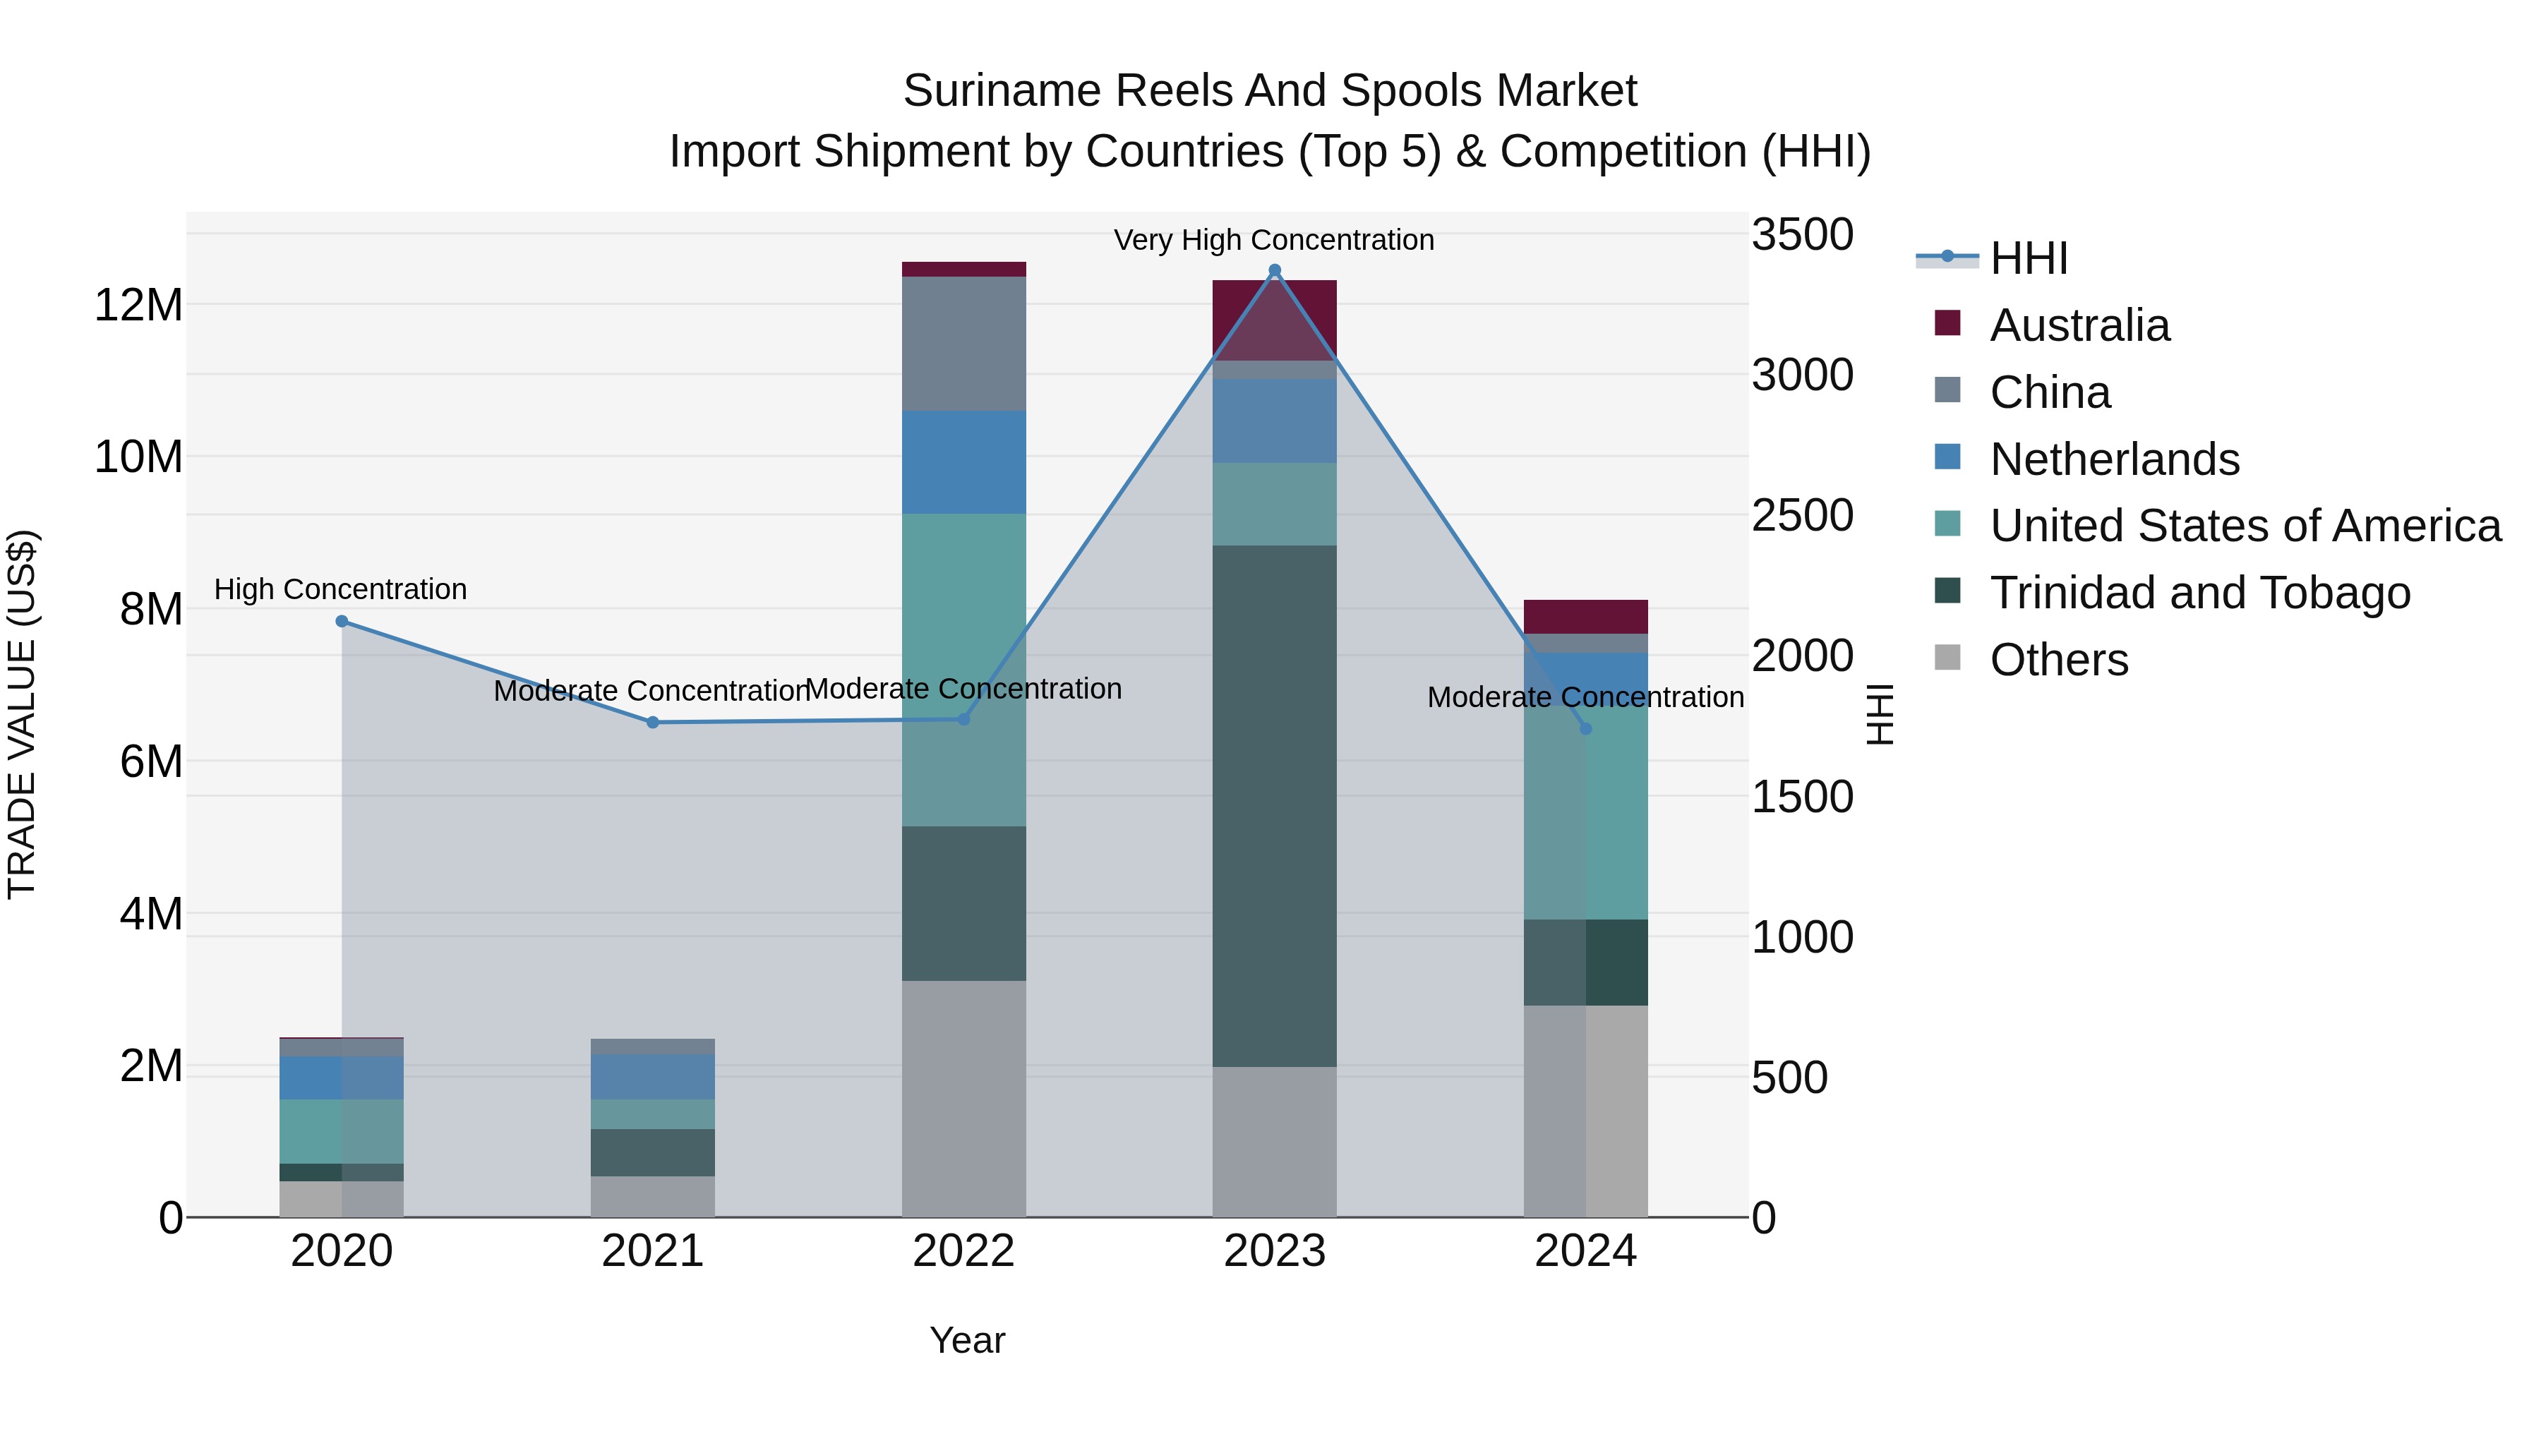The height and width of the screenshot is (1429, 2541).
Task: Click the 2022 Netherlands bar segment
Action: coord(963,462)
